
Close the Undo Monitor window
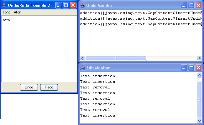coord(198,5)
